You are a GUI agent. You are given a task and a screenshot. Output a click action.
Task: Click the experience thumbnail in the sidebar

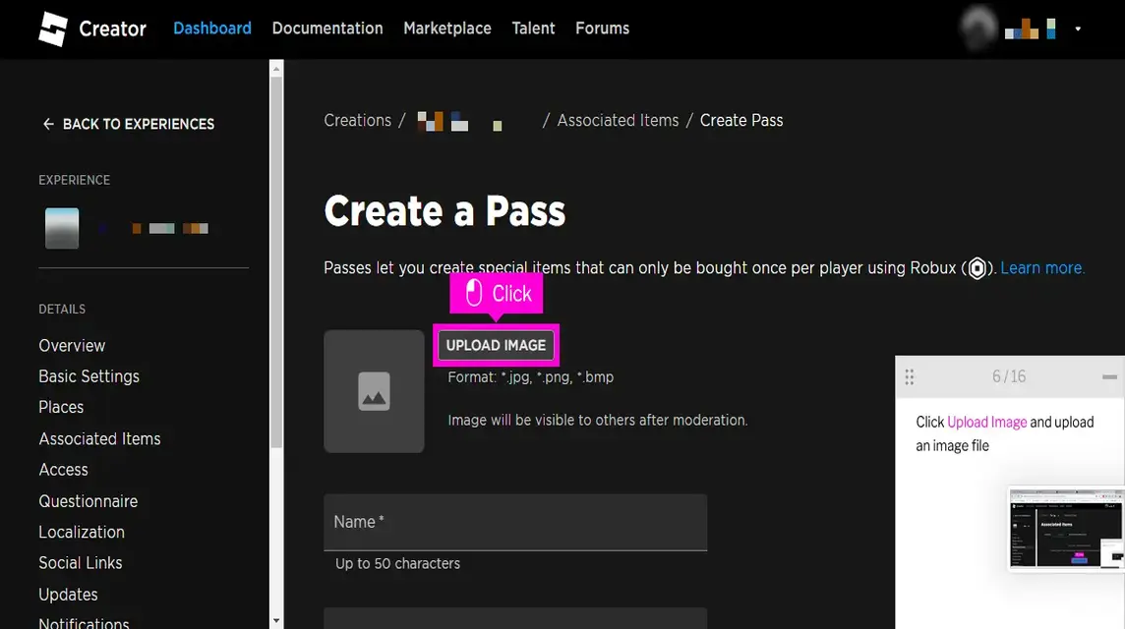[61, 227]
